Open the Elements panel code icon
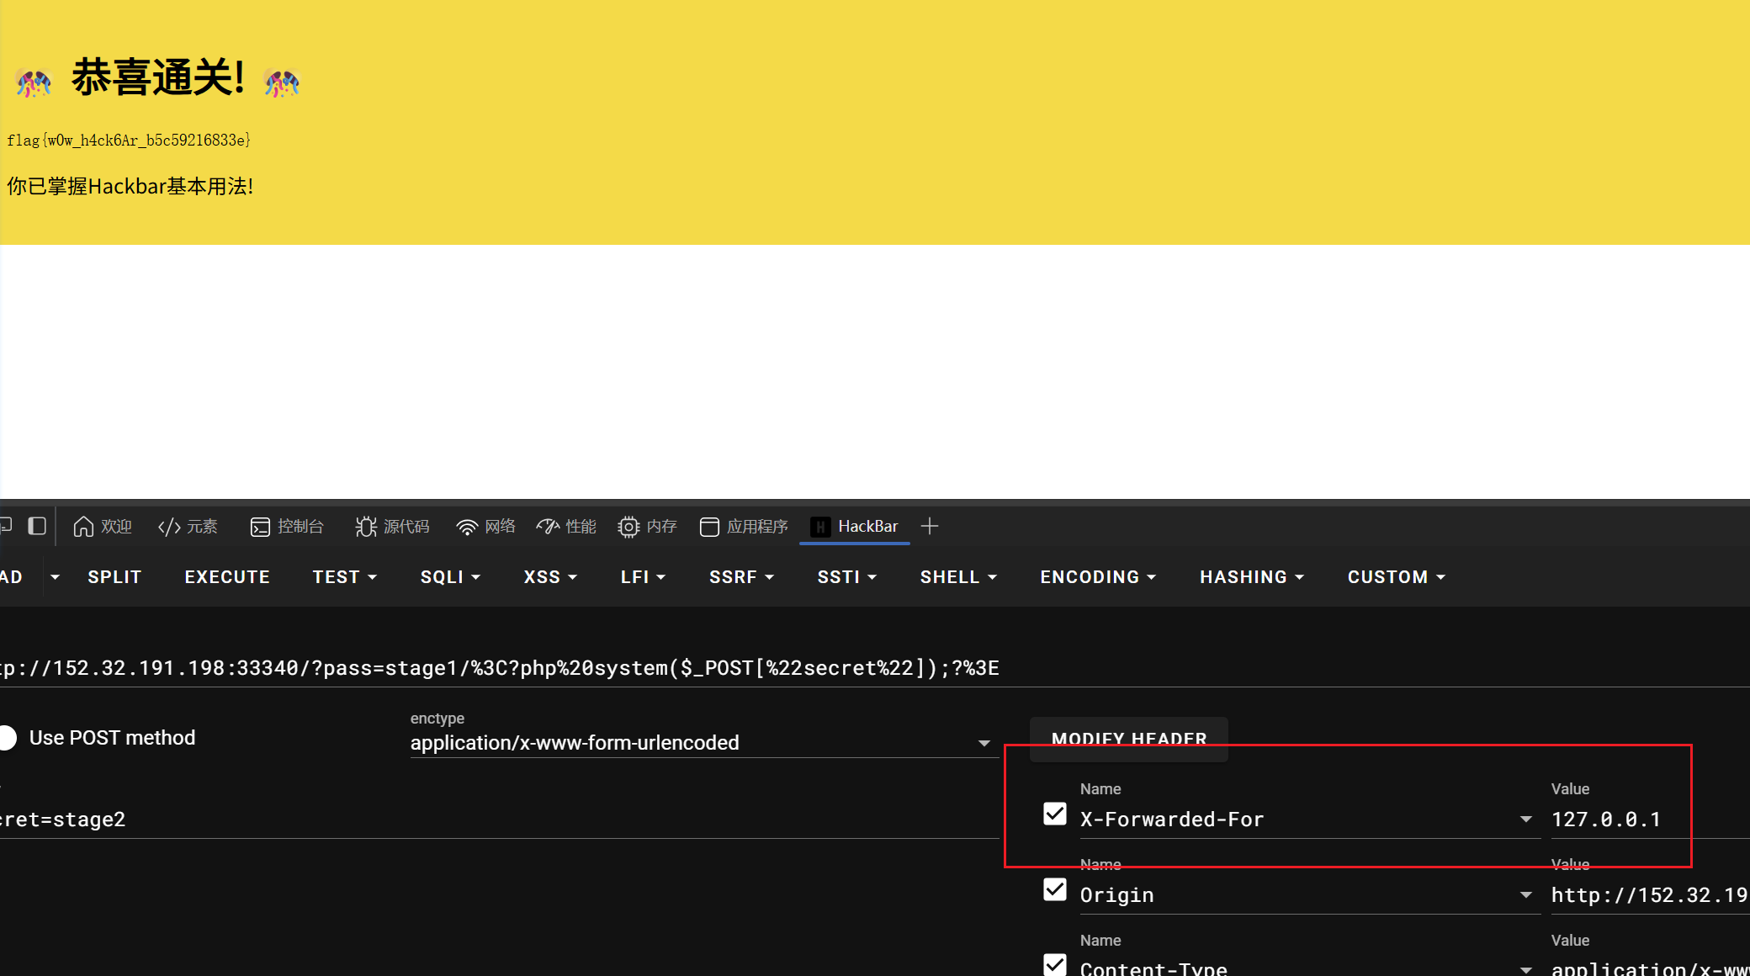This screenshot has width=1750, height=976. 169,527
